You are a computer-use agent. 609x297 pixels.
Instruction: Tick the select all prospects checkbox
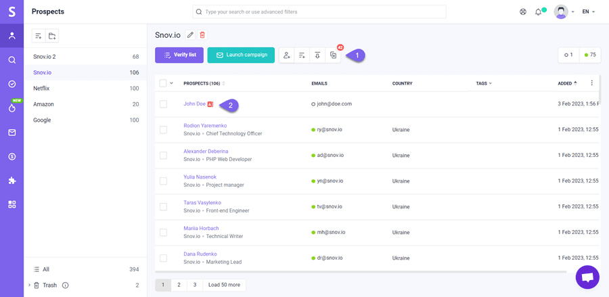click(x=163, y=83)
